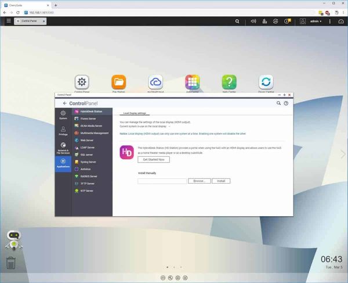Image resolution: width=348 pixels, height=283 pixels.
Task: Open NTP Server settings
Action: pos(92,191)
